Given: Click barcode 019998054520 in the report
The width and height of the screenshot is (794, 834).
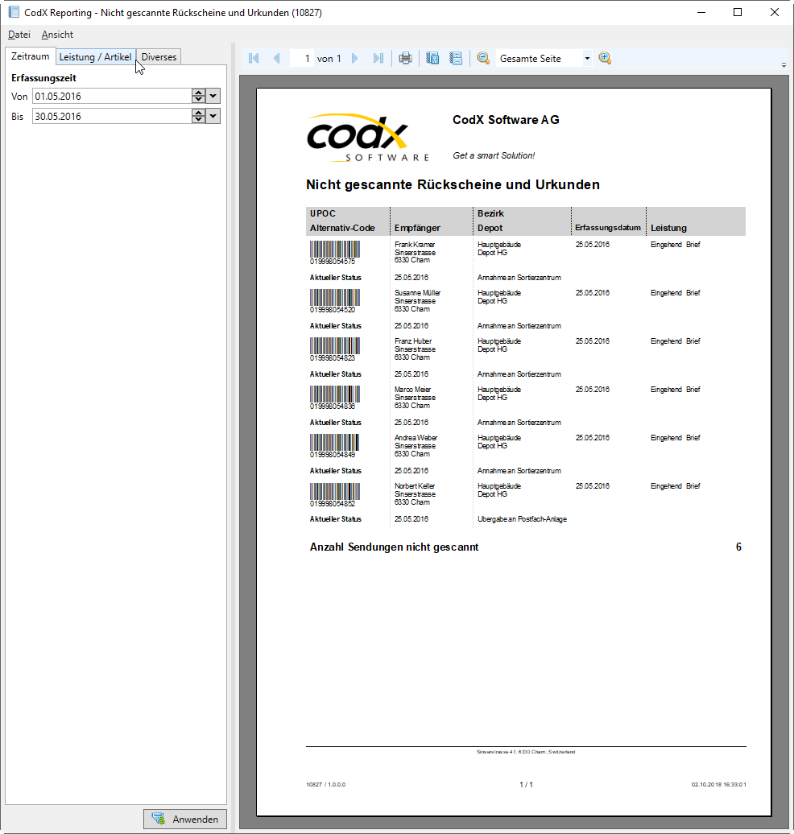Looking at the screenshot, I should (x=335, y=301).
